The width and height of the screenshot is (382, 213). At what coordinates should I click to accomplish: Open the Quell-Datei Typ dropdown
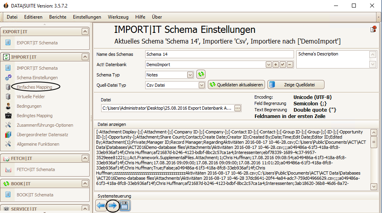pos(202,85)
